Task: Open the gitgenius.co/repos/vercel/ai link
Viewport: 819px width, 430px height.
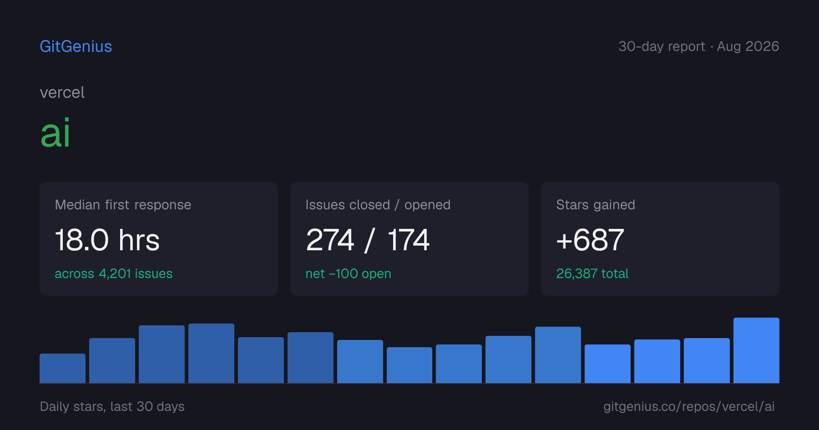Action: (689, 406)
